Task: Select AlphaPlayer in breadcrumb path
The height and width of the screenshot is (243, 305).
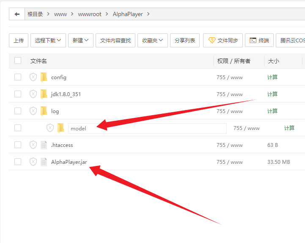Action: click(128, 14)
